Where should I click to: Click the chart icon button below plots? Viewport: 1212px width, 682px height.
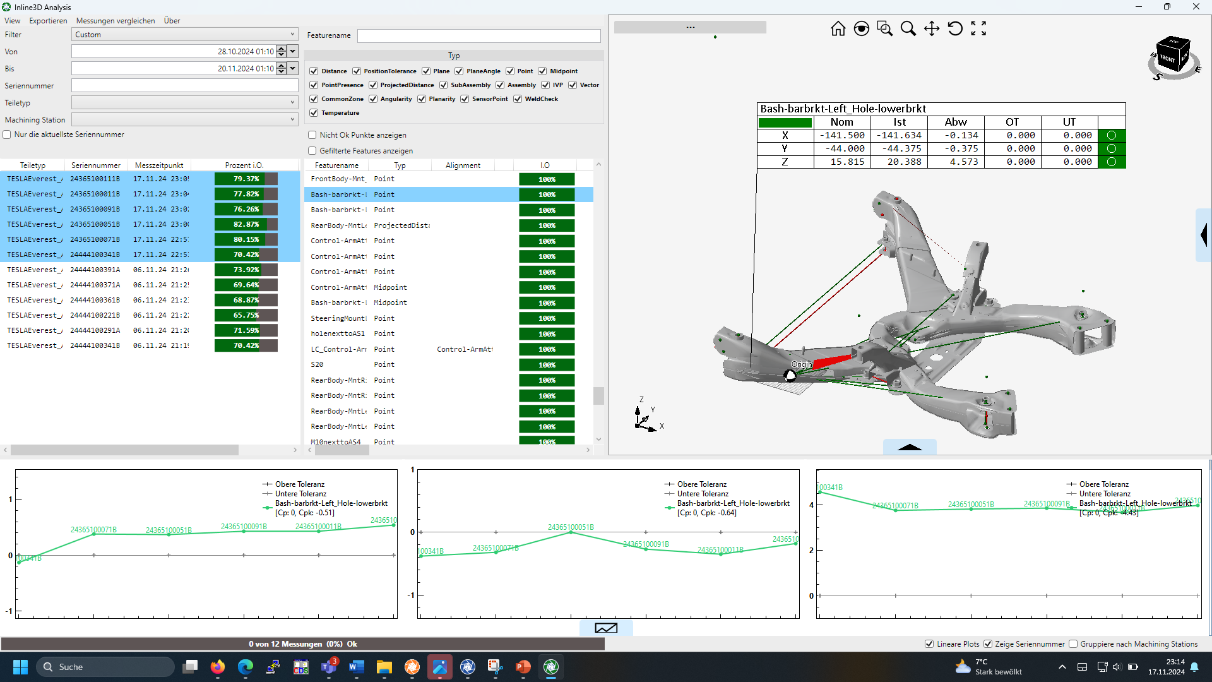[x=606, y=628]
